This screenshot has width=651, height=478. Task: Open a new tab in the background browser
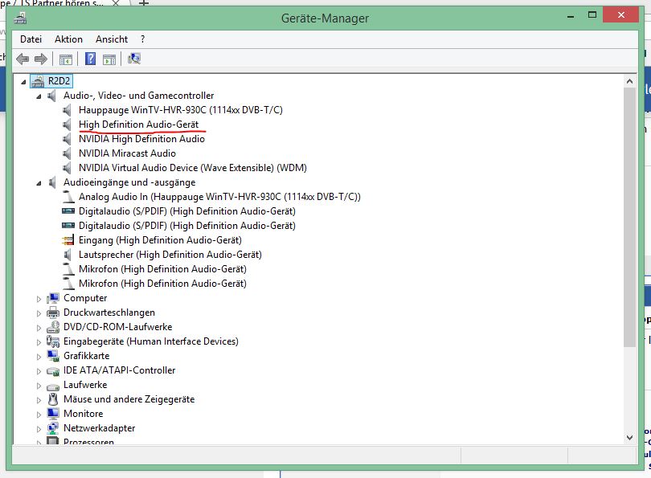pyautogui.click(x=144, y=3)
